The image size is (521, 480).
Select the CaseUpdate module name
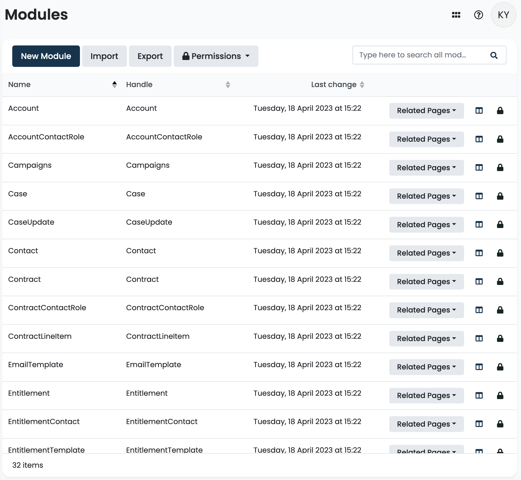[x=31, y=222]
